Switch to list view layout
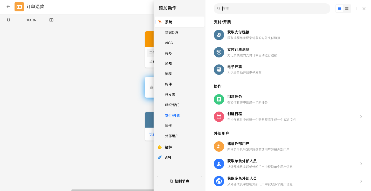 (340, 9)
